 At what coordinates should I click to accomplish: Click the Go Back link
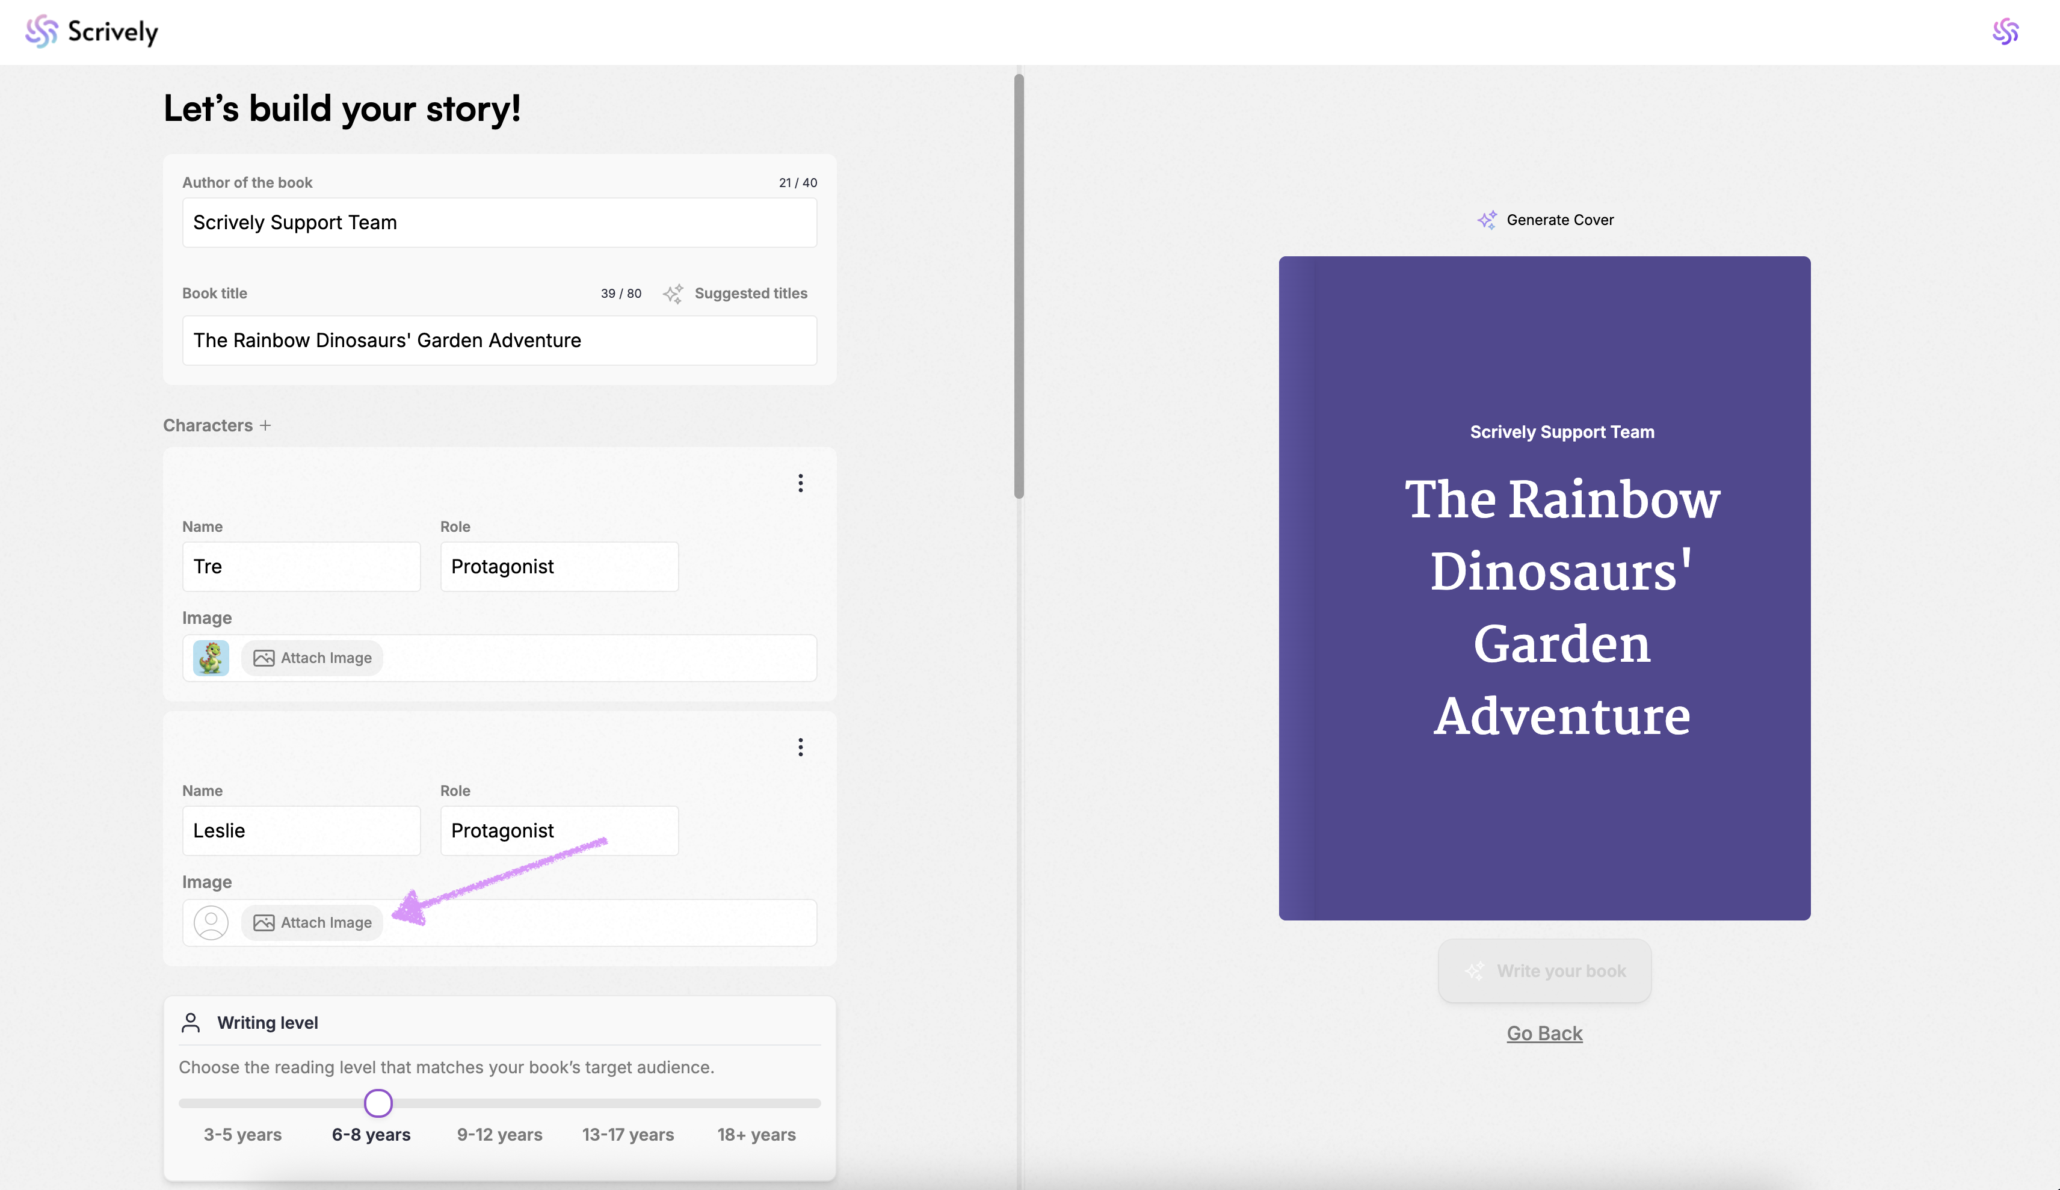(1544, 1033)
